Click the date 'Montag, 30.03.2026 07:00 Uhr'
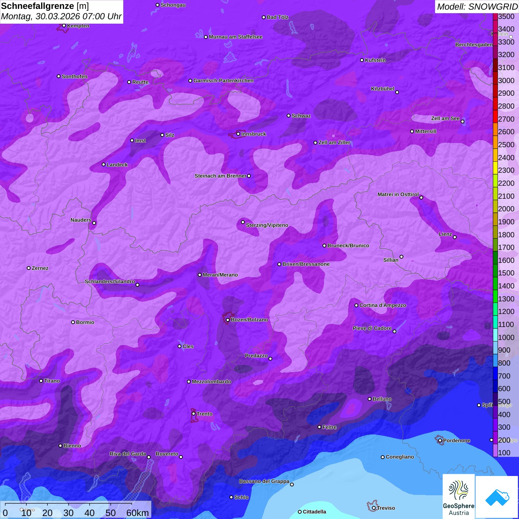 (x=61, y=16)
